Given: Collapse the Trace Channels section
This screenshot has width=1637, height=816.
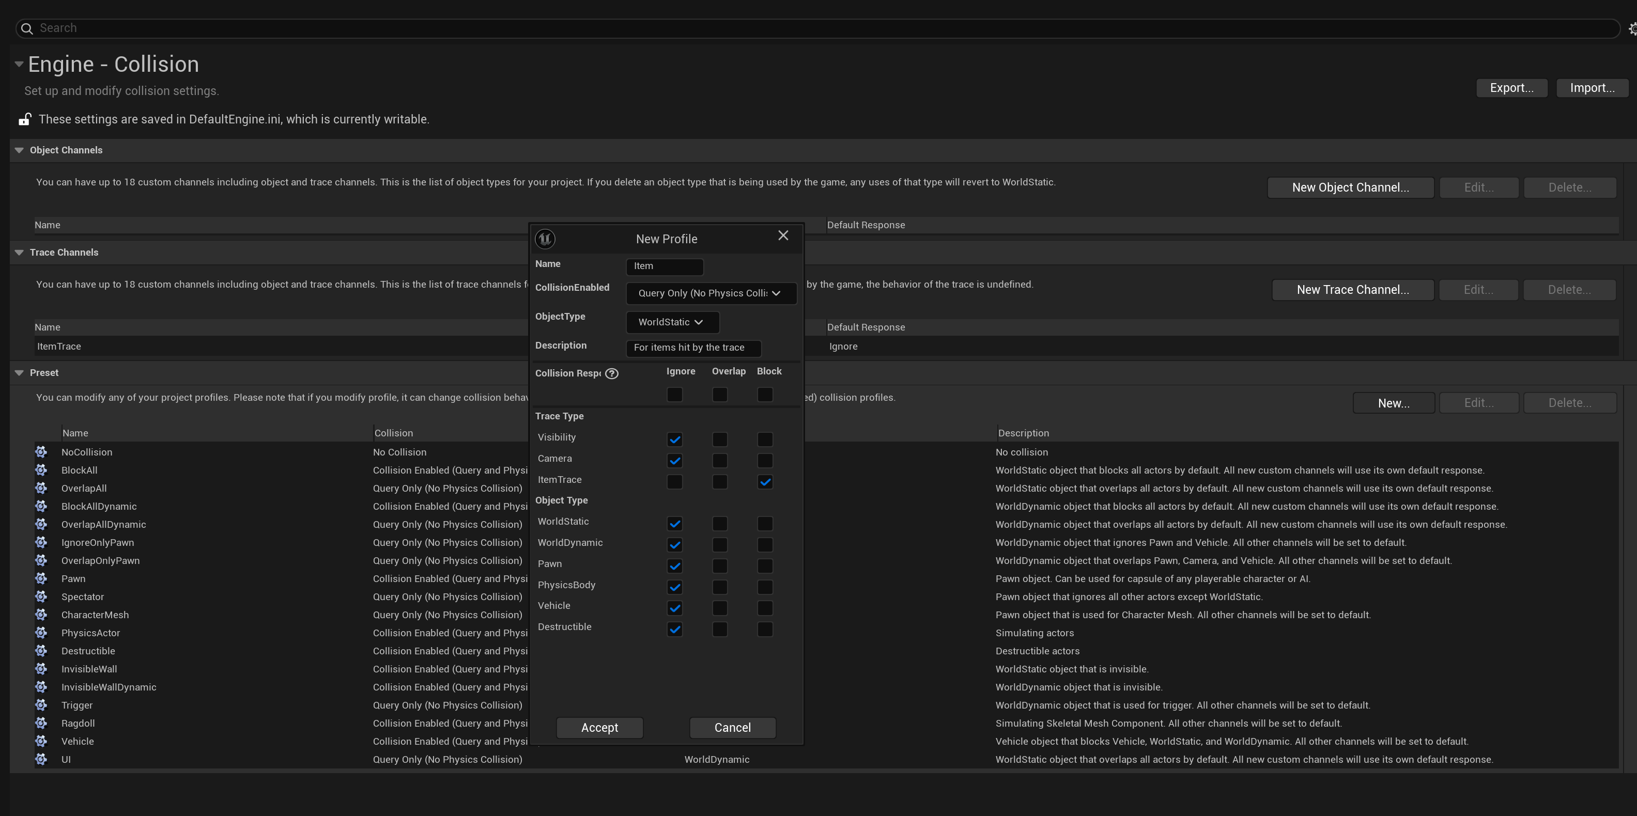Looking at the screenshot, I should [x=19, y=253].
